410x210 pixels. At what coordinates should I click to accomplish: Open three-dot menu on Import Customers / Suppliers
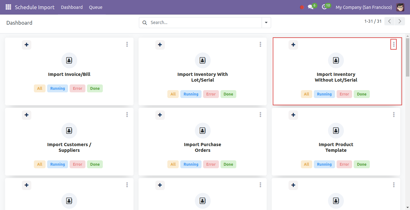coord(127,115)
